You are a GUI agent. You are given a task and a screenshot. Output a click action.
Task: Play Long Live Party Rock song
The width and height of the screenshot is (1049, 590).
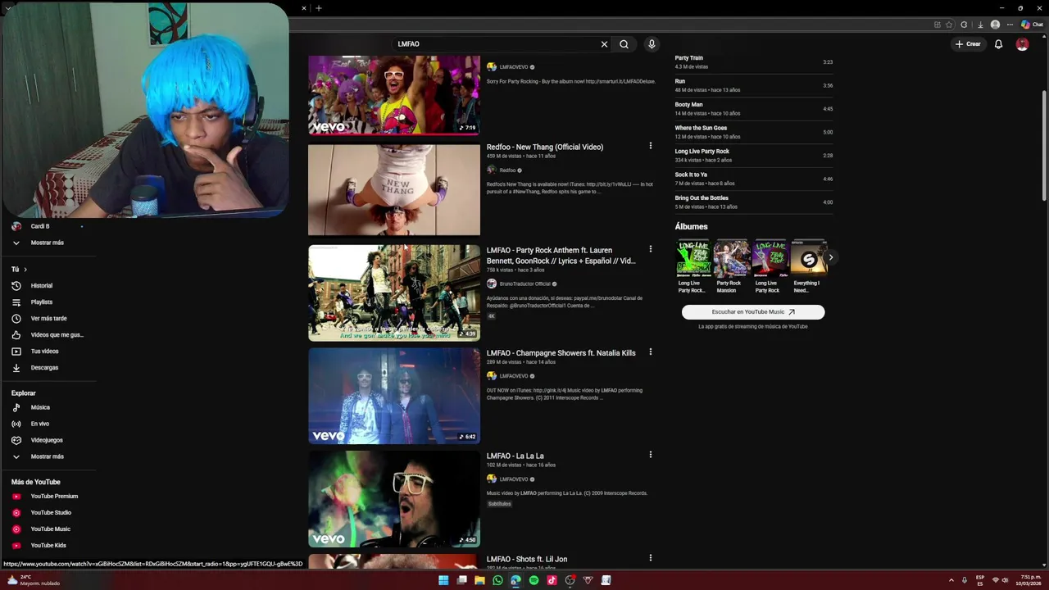click(x=754, y=156)
